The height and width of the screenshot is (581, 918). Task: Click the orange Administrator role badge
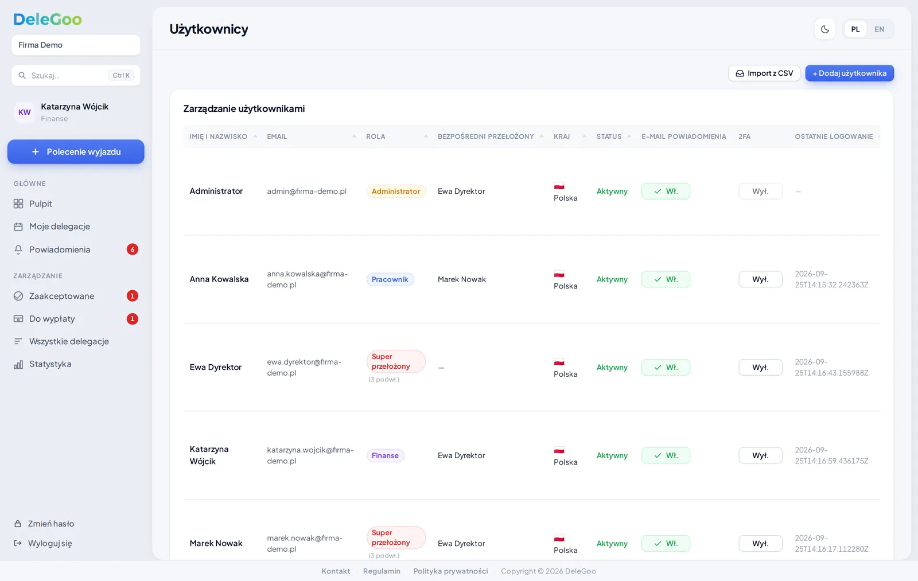(396, 191)
